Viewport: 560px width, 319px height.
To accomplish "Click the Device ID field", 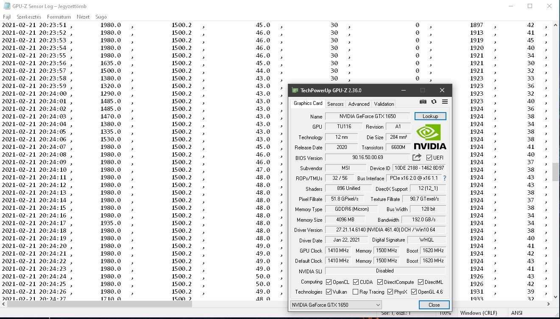I will [x=419, y=168].
